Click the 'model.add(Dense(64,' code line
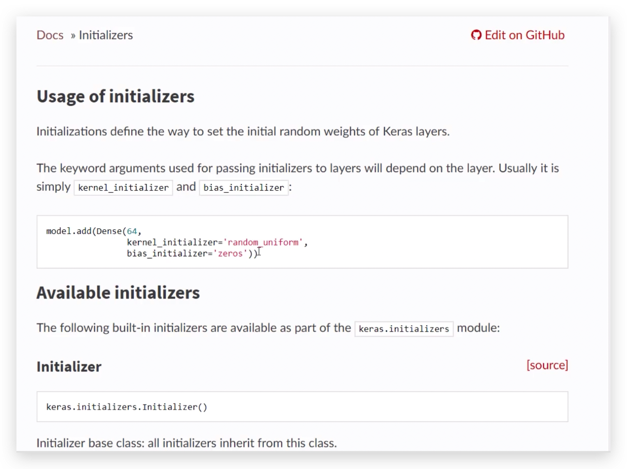This screenshot has height=469, width=627. (94, 231)
